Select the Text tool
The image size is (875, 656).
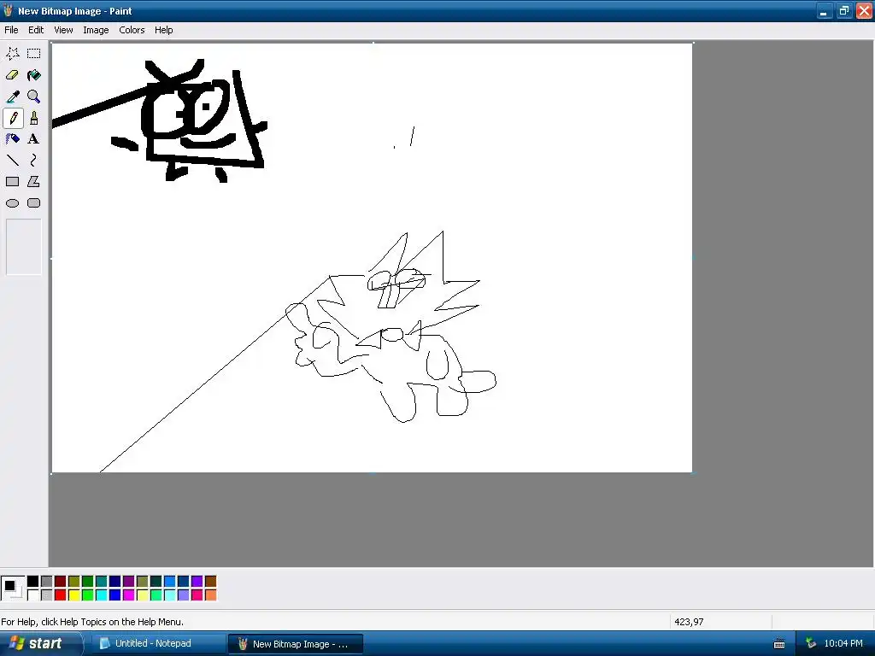pyautogui.click(x=34, y=139)
